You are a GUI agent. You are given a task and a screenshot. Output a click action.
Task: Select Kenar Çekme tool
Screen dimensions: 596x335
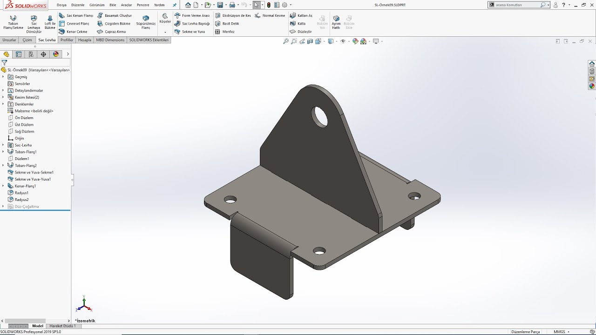pyautogui.click(x=73, y=32)
